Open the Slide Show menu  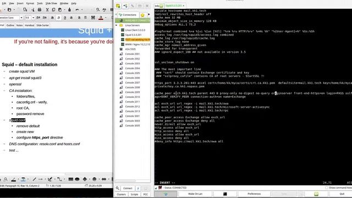(51, 3)
